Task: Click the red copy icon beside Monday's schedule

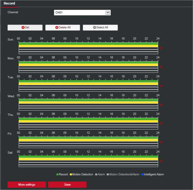Action: point(161,67)
